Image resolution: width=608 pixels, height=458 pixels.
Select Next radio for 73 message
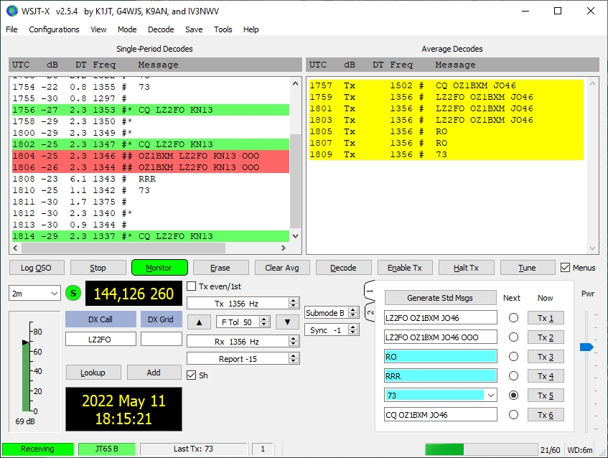[x=513, y=395]
